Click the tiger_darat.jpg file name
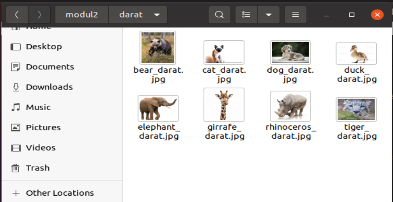Viewport: 393px width, 202px height. 357,132
